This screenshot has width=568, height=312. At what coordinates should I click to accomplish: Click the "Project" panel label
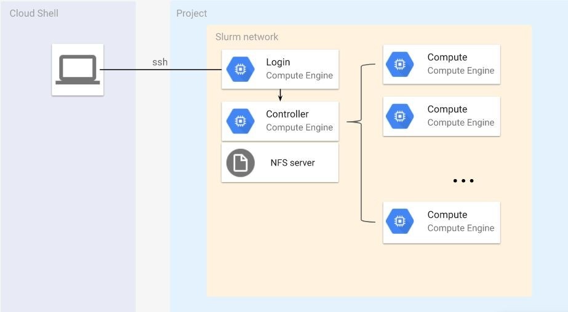[191, 14]
